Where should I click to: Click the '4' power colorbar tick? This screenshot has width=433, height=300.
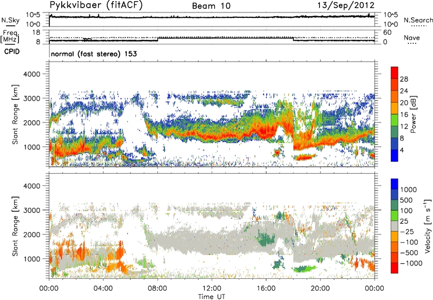click(x=402, y=150)
